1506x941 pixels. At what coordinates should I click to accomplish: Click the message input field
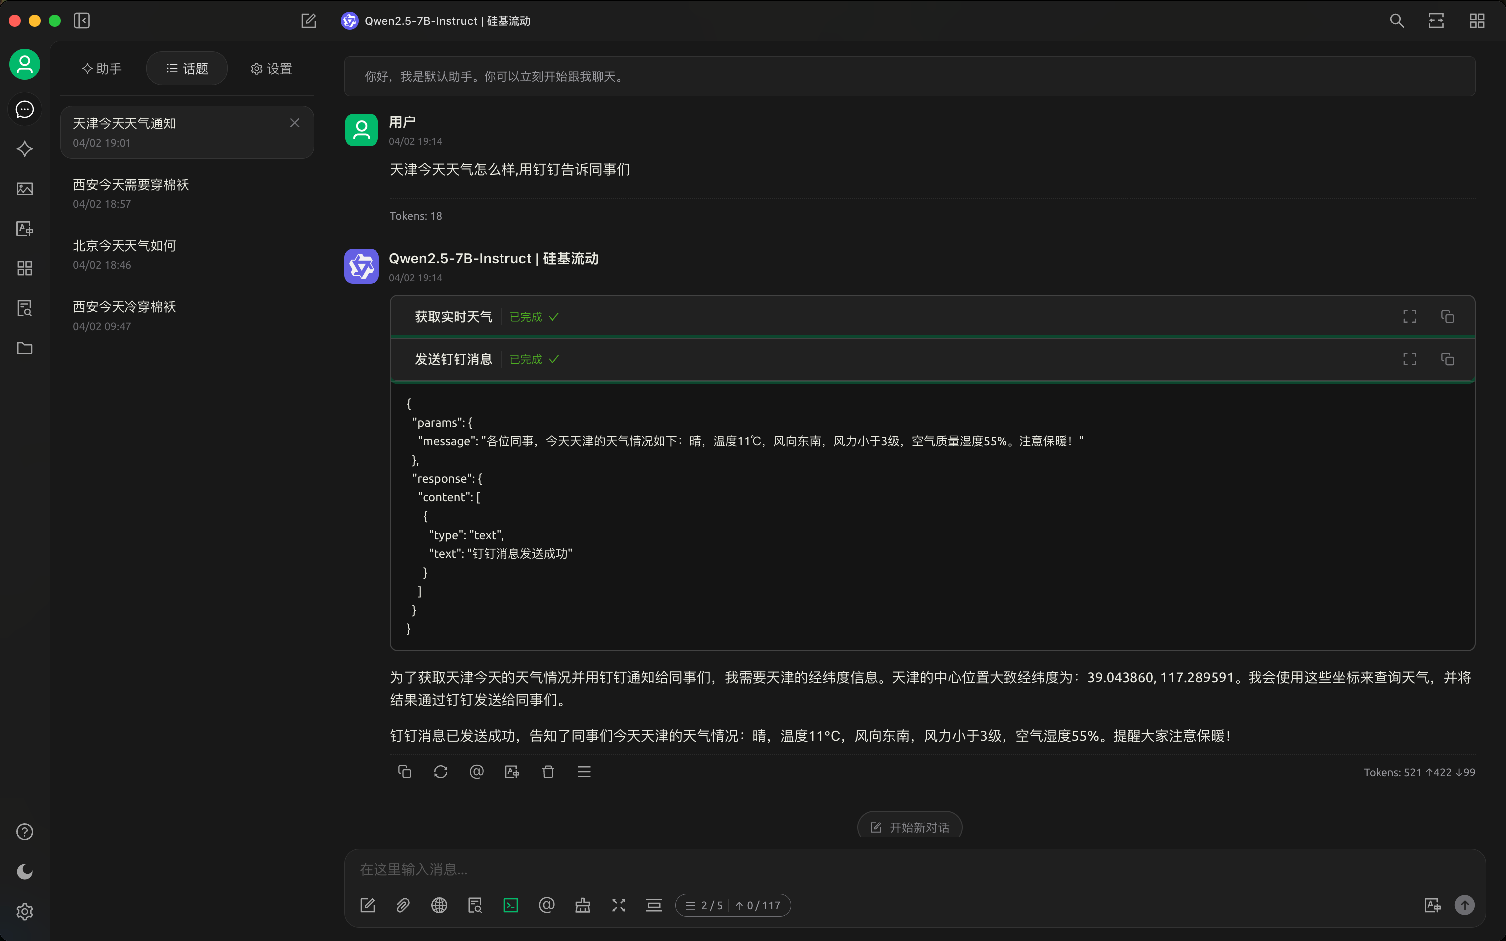pos(871,869)
